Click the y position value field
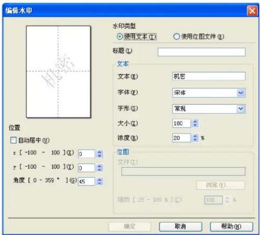 (x=86, y=168)
